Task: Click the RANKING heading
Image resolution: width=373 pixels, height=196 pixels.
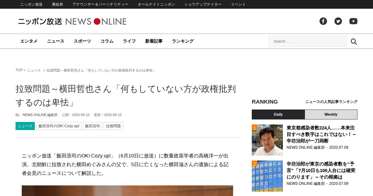Action: coord(265,102)
